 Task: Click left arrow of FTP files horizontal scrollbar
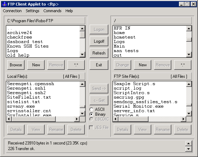point(115,119)
